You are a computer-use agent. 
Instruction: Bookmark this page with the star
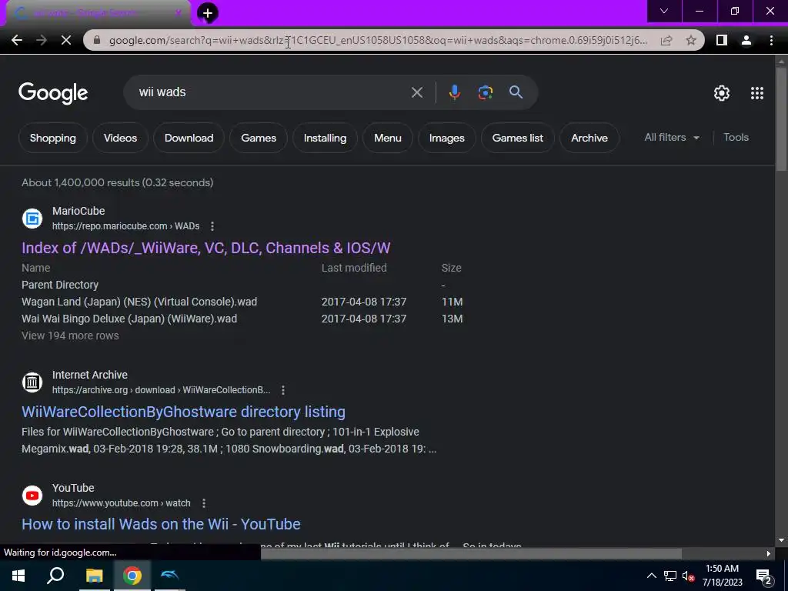[691, 41]
